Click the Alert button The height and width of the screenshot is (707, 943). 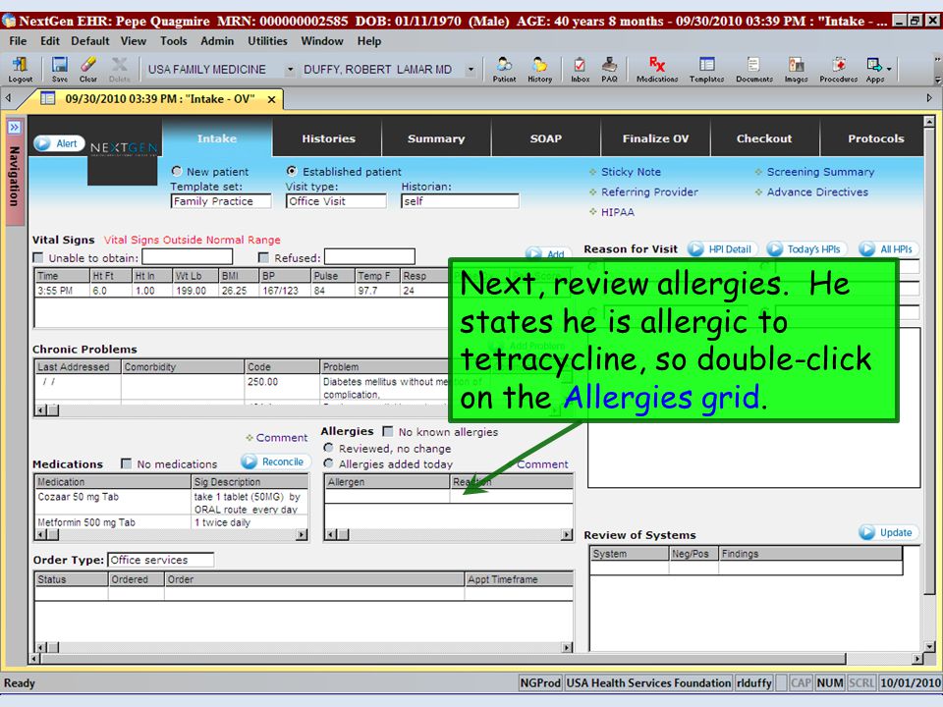click(59, 143)
